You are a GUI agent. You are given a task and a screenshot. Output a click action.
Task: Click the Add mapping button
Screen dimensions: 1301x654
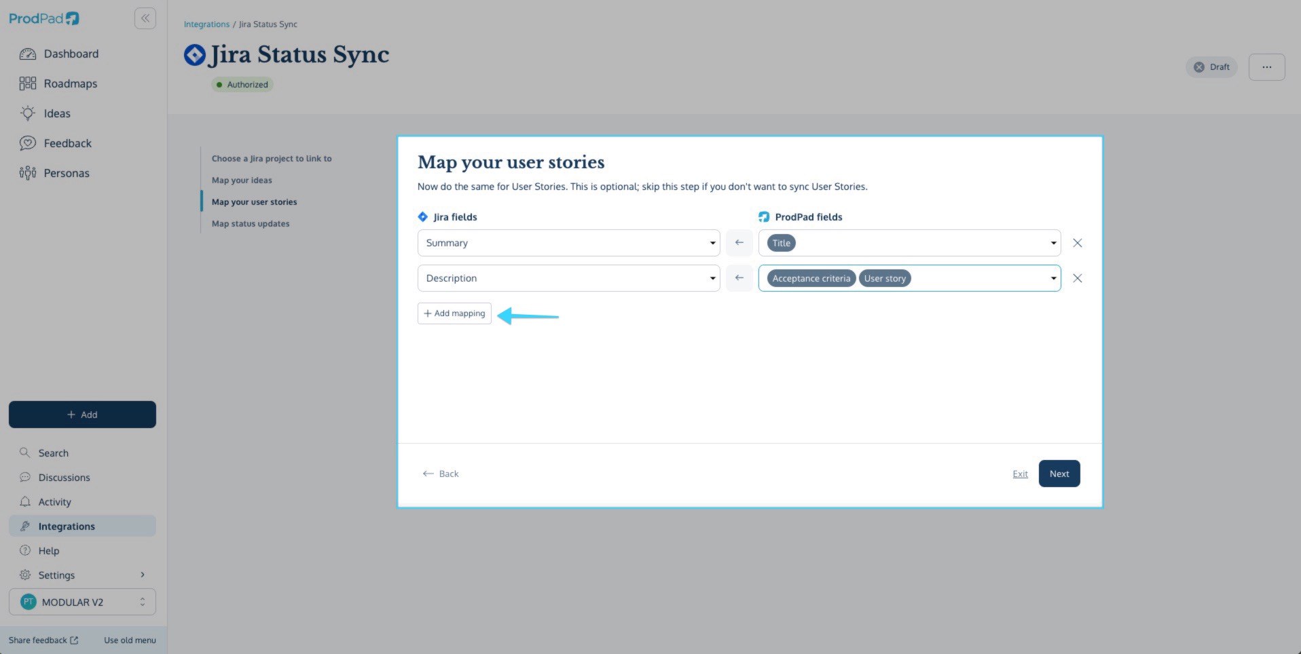pos(454,313)
